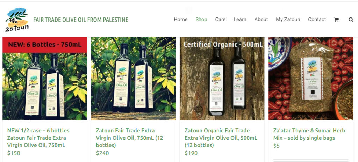Open Zatoun Fair Trade 750mL 12 bottles link
Screen dimensions: 358x162
(129, 138)
